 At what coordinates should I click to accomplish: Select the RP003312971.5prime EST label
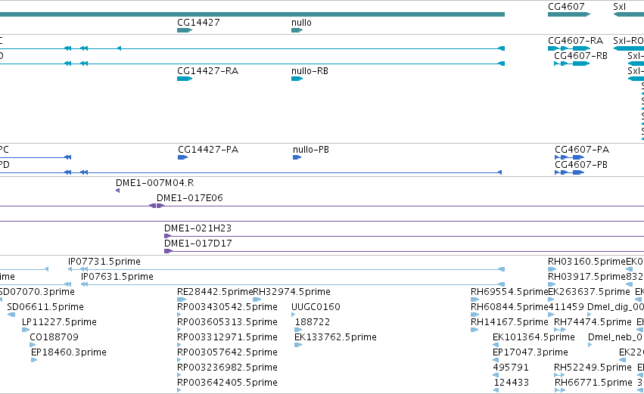pos(227,337)
